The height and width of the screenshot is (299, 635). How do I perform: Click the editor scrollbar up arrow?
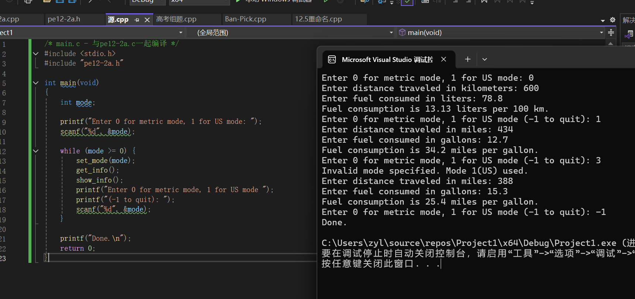[610, 44]
